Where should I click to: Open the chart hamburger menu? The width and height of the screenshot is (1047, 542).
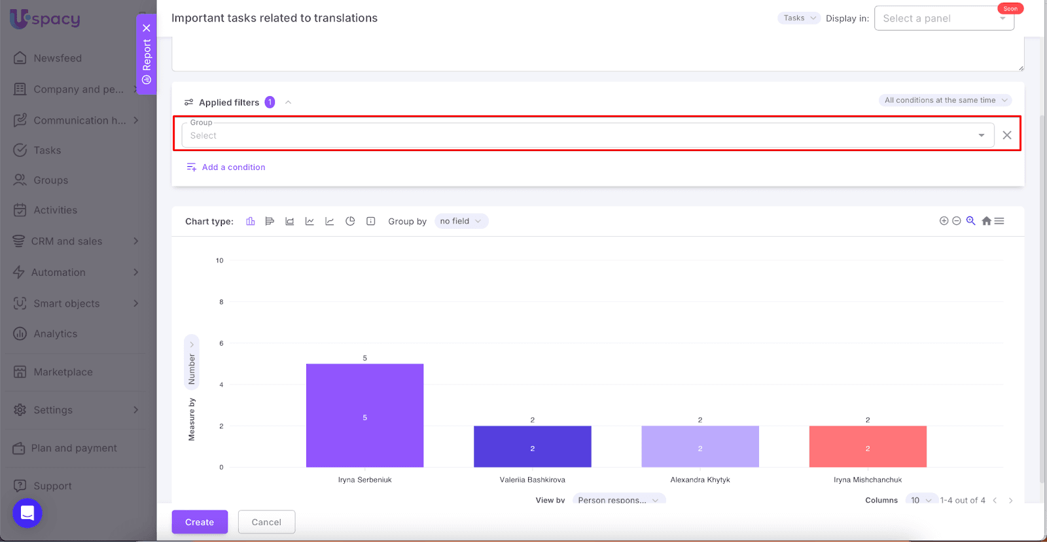tap(999, 221)
